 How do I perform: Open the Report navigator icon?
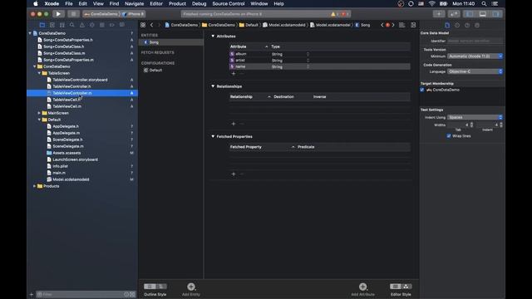[122, 25]
